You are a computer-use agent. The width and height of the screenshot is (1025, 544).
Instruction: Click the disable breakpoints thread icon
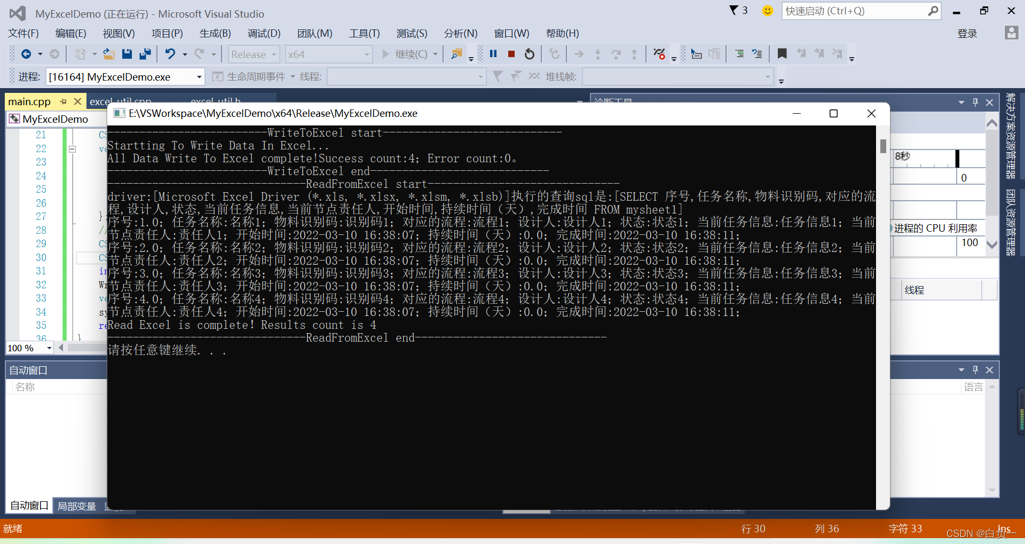click(659, 54)
